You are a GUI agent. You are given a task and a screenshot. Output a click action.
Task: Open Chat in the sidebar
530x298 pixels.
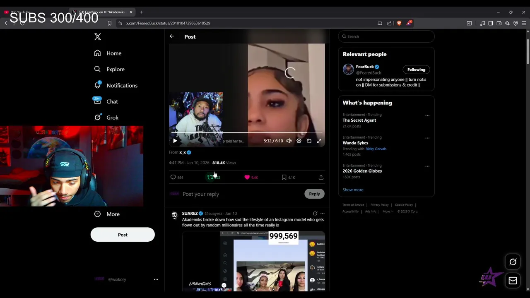(106, 101)
